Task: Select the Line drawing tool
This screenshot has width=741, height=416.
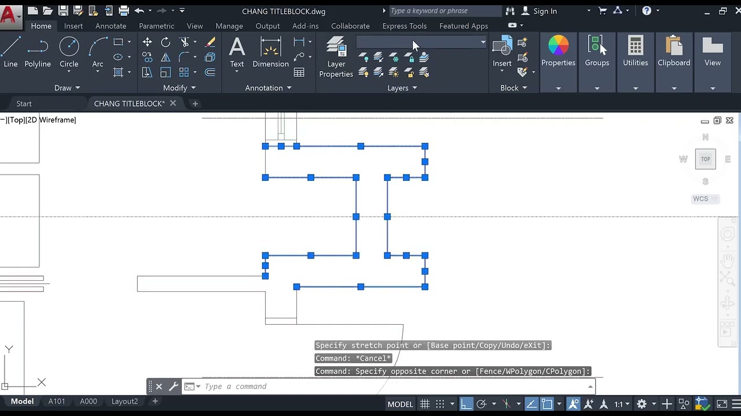Action: [10, 53]
